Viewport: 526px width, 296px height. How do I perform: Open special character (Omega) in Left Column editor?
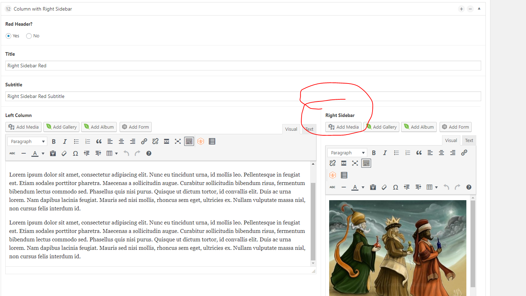75,154
